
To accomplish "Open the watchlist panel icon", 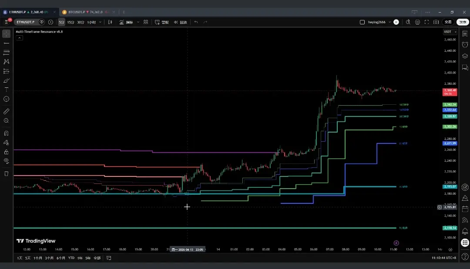I will pyautogui.click(x=465, y=34).
